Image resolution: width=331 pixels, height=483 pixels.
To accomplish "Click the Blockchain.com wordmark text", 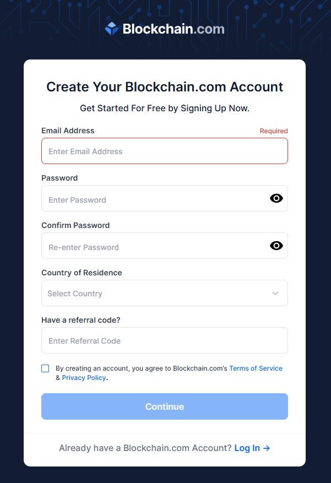I will coord(173,29).
